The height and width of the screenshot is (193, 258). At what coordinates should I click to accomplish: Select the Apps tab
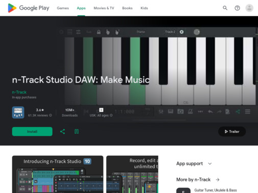pos(81,8)
